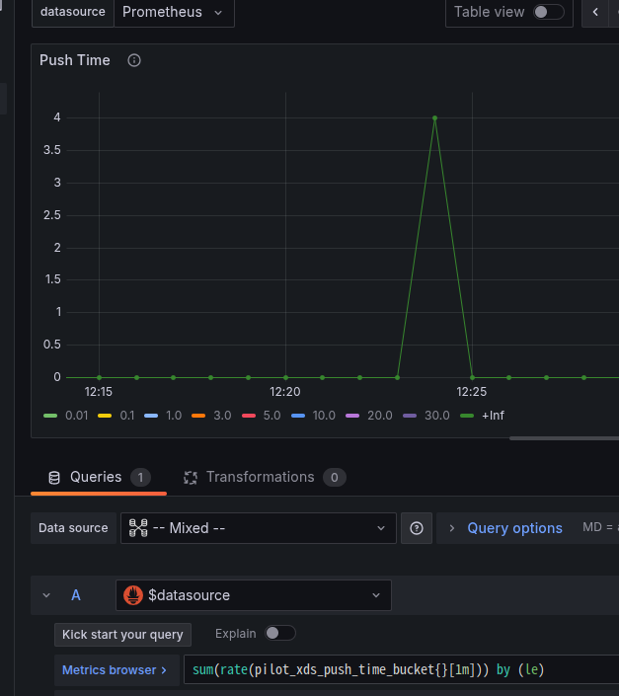Click the query letter A label
The width and height of the screenshot is (619, 696).
(76, 595)
